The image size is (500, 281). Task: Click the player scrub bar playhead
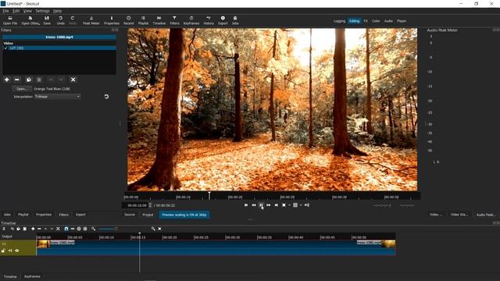[209, 195]
